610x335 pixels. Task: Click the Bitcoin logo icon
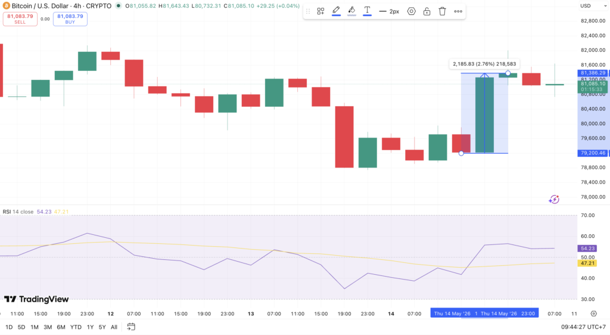[6, 6]
